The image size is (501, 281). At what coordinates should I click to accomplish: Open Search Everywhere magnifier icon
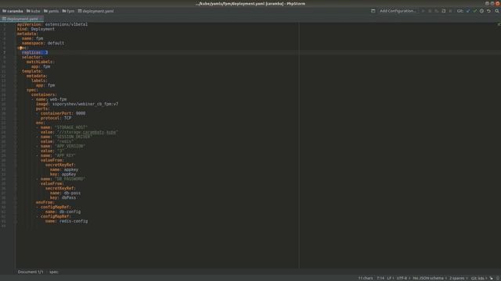(497, 11)
